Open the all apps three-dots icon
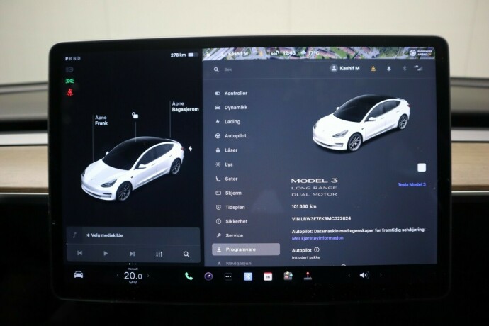Screen dimensions: 489x326 click(x=228, y=276)
